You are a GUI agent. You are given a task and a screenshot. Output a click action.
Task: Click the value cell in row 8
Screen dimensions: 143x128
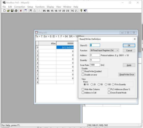coord(65,78)
